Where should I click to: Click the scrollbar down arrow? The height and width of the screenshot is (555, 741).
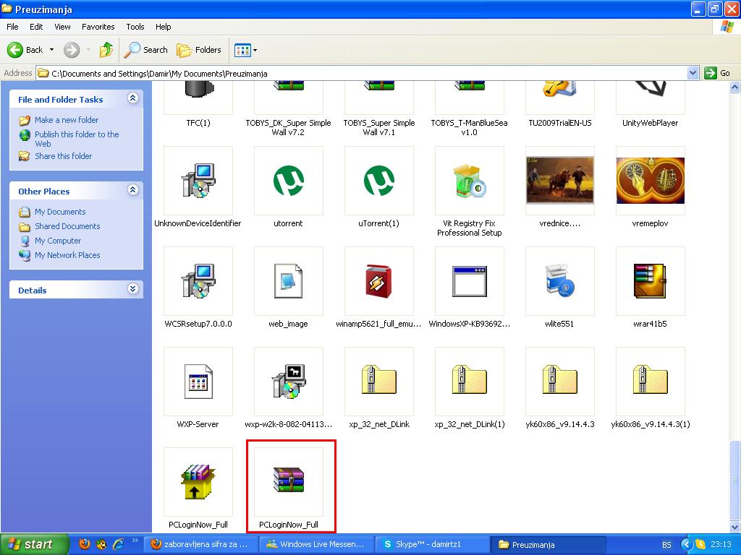pyautogui.click(x=735, y=527)
